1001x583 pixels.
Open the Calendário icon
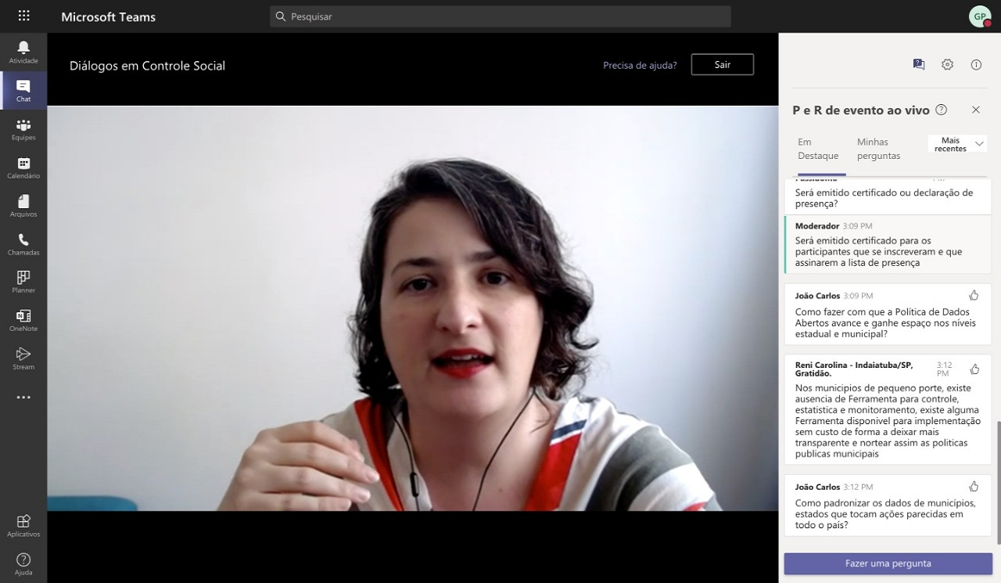(x=23, y=167)
